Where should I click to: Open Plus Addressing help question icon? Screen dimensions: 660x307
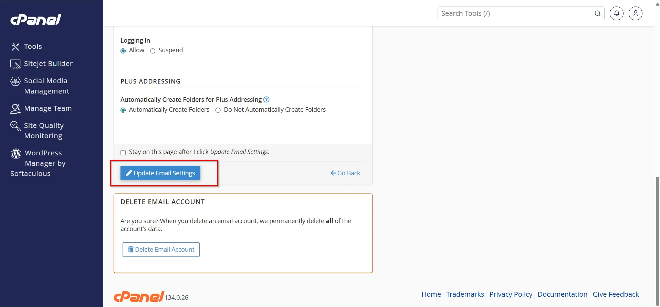pyautogui.click(x=266, y=99)
